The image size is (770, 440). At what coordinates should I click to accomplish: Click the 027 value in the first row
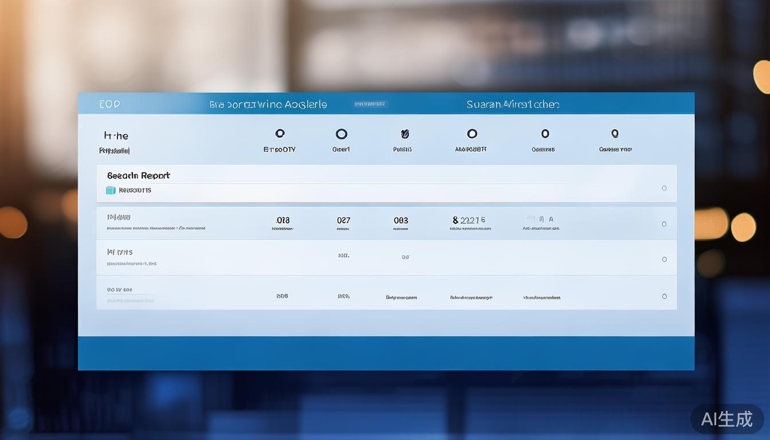[x=343, y=220]
